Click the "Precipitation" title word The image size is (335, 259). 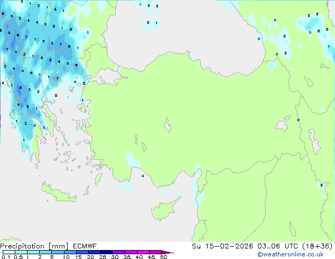pos(22,246)
